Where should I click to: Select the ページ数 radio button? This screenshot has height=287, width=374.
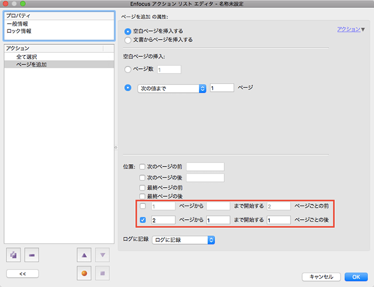point(128,69)
